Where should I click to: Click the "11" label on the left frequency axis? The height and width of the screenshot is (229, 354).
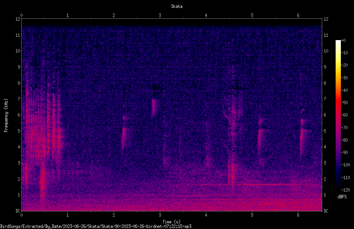18,35
